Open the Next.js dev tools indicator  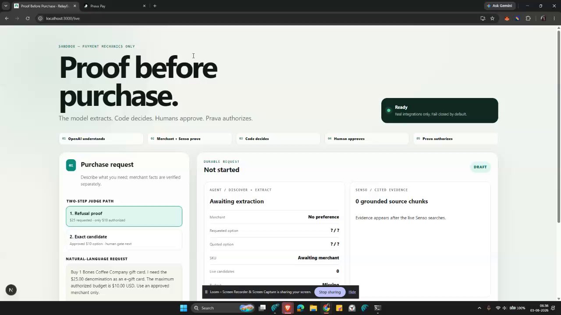click(x=11, y=290)
